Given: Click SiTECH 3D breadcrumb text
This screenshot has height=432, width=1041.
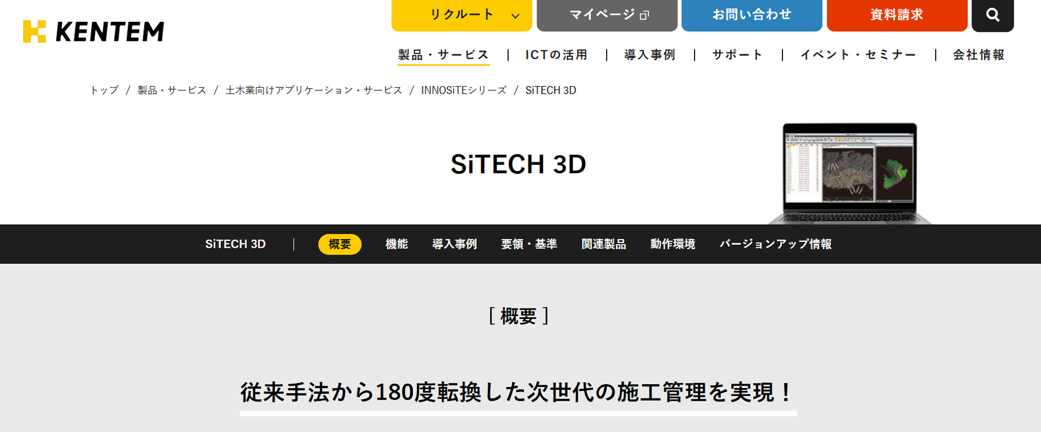Looking at the screenshot, I should tap(551, 90).
